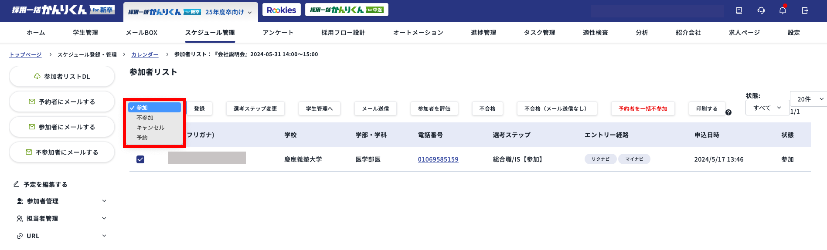
Task: Open the 20件 page size dropdown
Action: (808, 99)
